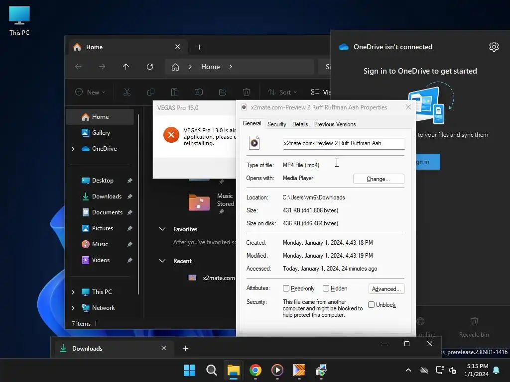The height and width of the screenshot is (382, 510).
Task: Click the Advanced... button
Action: click(386, 289)
